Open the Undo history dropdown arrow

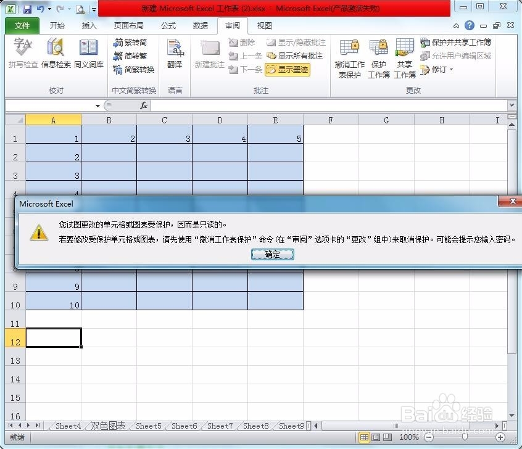[49, 9]
